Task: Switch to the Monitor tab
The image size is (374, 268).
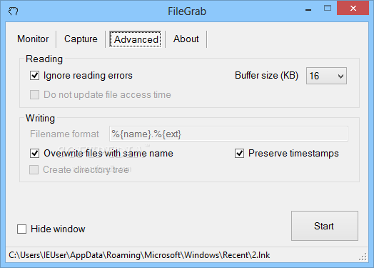Action: [33, 39]
